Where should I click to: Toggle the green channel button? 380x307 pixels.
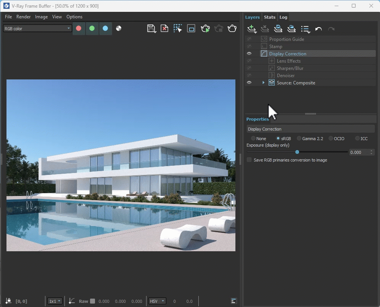click(92, 28)
